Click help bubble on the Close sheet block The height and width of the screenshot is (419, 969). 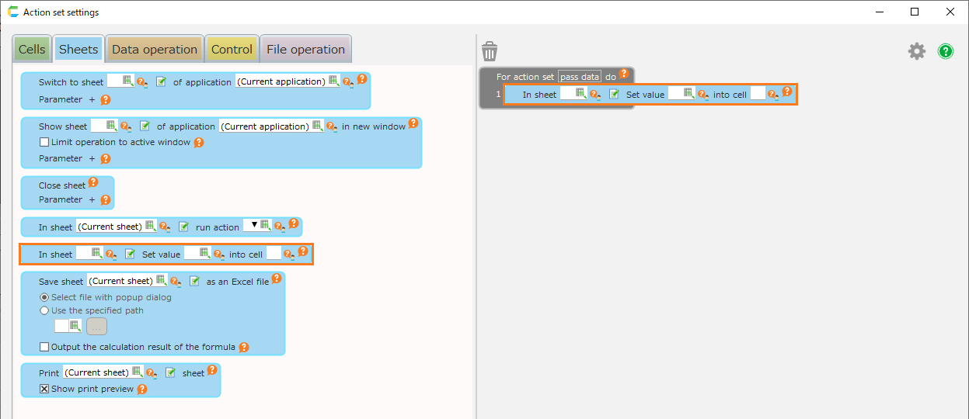click(93, 183)
